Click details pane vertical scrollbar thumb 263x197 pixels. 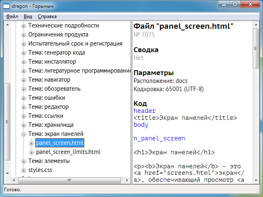[x=256, y=48]
